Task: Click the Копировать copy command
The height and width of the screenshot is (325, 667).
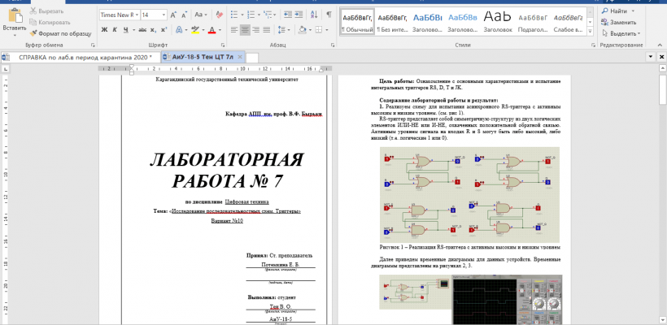Action: point(50,23)
